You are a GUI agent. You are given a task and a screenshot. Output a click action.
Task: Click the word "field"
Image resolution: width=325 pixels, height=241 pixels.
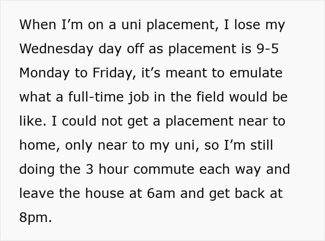pyautogui.click(x=210, y=97)
